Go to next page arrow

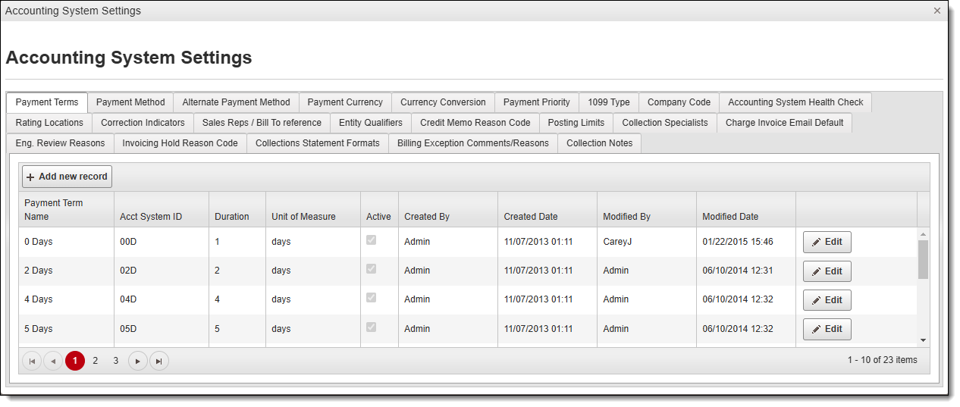(x=137, y=362)
